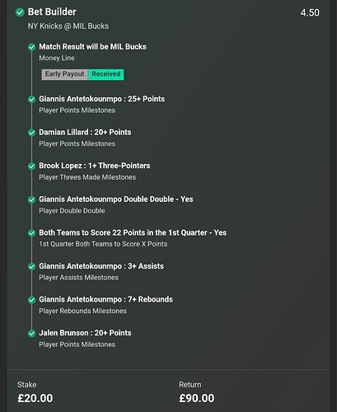
Task: Click the £20.00 stake amount
Action: [35, 398]
